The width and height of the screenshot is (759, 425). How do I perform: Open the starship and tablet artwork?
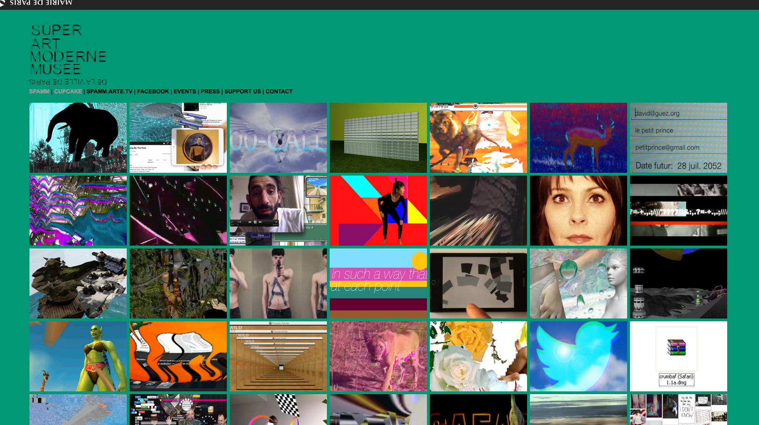click(178, 138)
